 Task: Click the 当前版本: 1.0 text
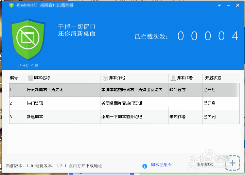(19, 166)
